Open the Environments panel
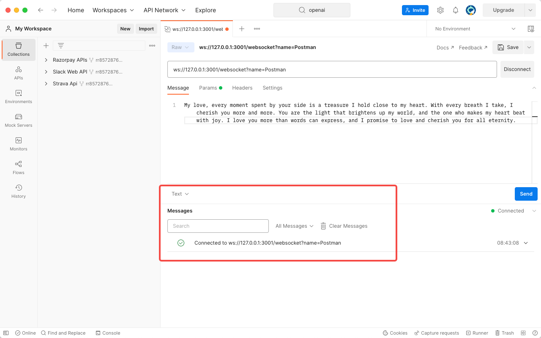Screen dimensions: 541x338 tap(18, 97)
